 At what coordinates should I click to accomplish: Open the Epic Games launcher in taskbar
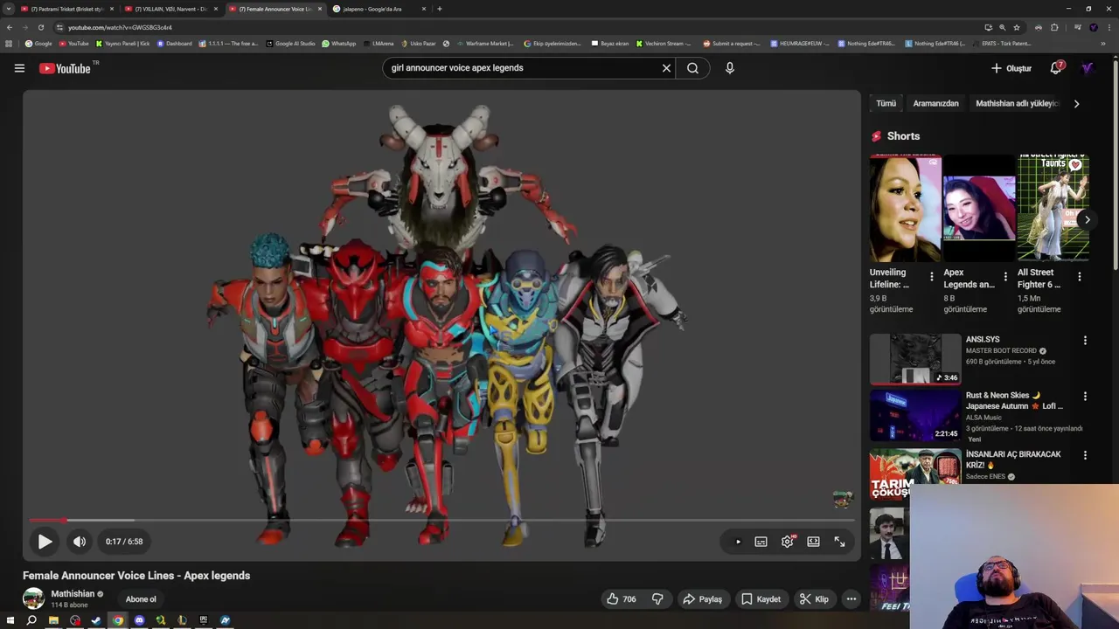[204, 620]
